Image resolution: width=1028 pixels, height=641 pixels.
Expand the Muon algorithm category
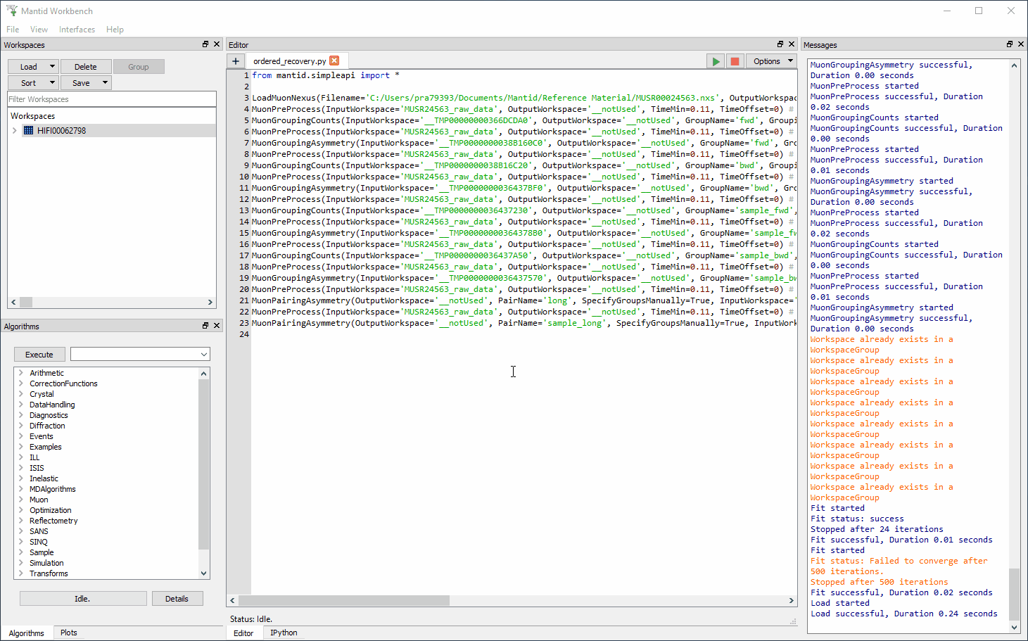[23, 500]
